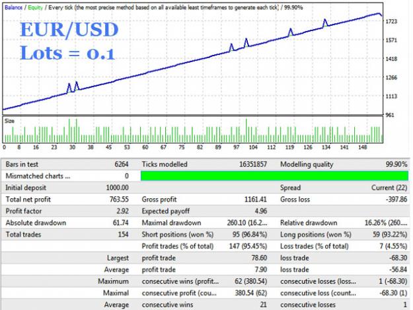Click the 'Equity' legend label on chart
The height and width of the screenshot is (310, 413).
(35, 7)
